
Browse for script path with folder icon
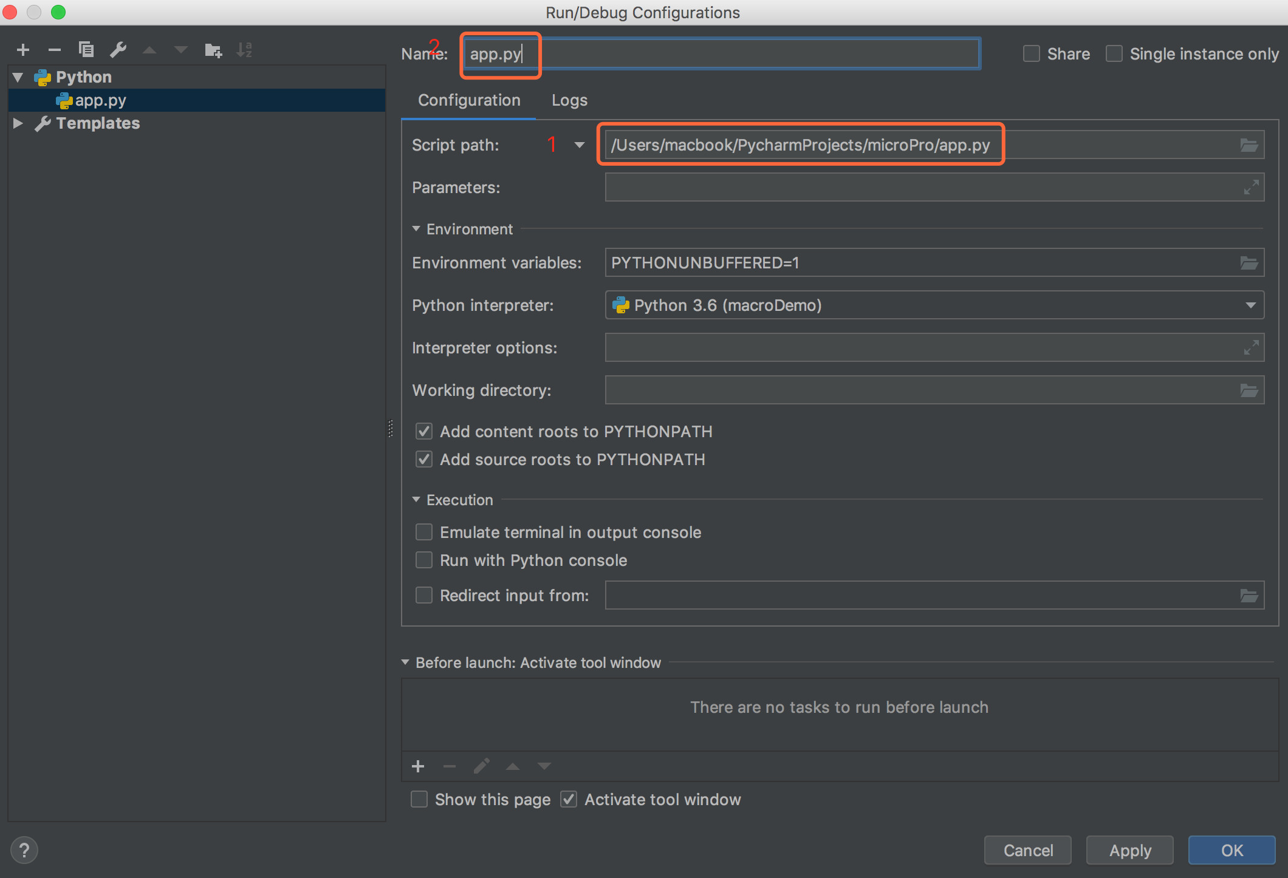click(x=1249, y=145)
